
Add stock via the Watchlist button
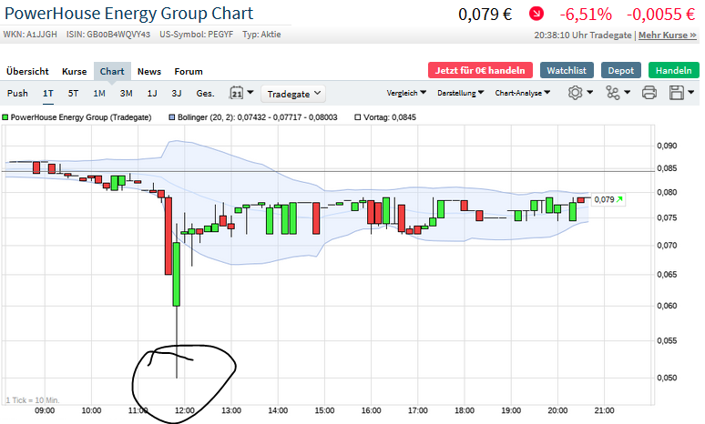(567, 71)
